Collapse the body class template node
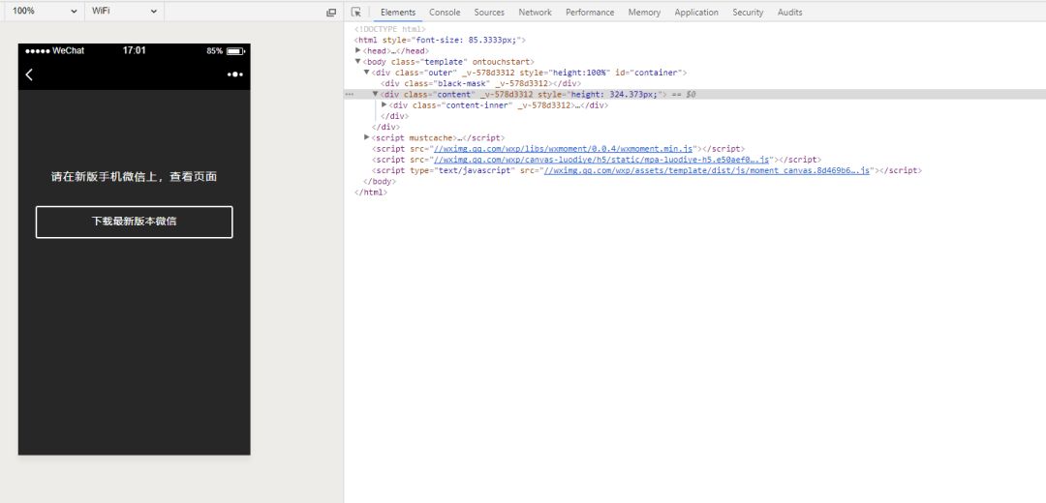Screen dimensions: 1046x503 click(358, 61)
